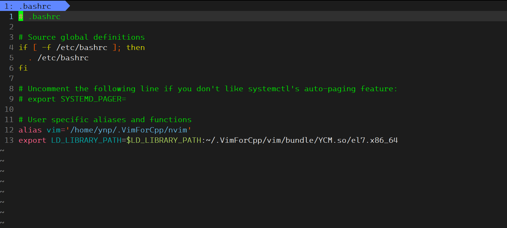Click '# Source global definitions' comment text
Viewport: 507px width, 228px height.
82,37
